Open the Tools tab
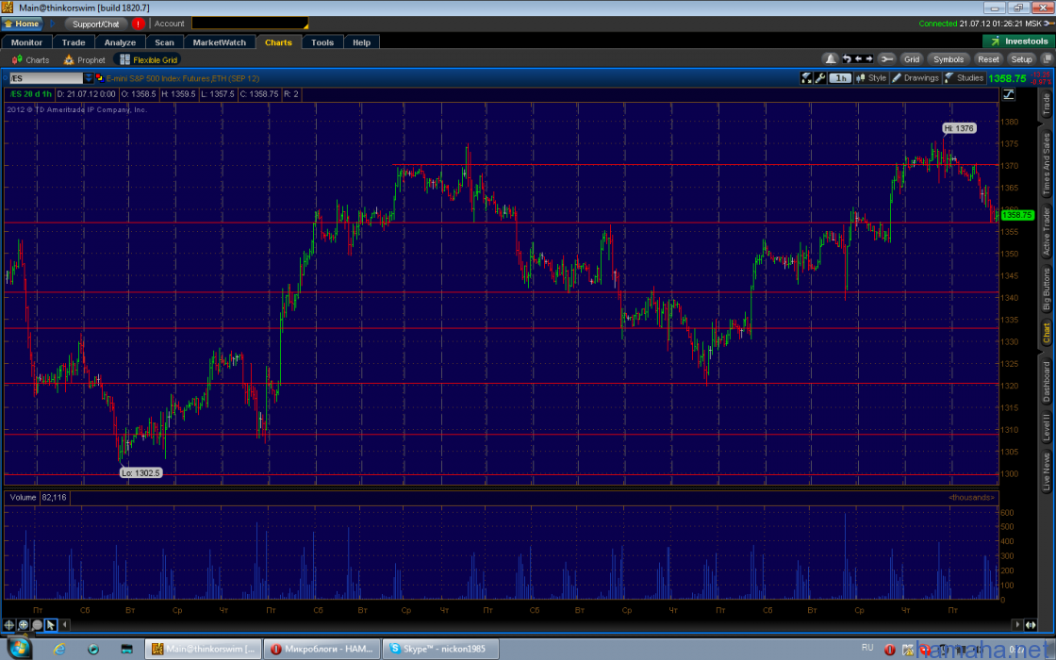 pyautogui.click(x=322, y=42)
